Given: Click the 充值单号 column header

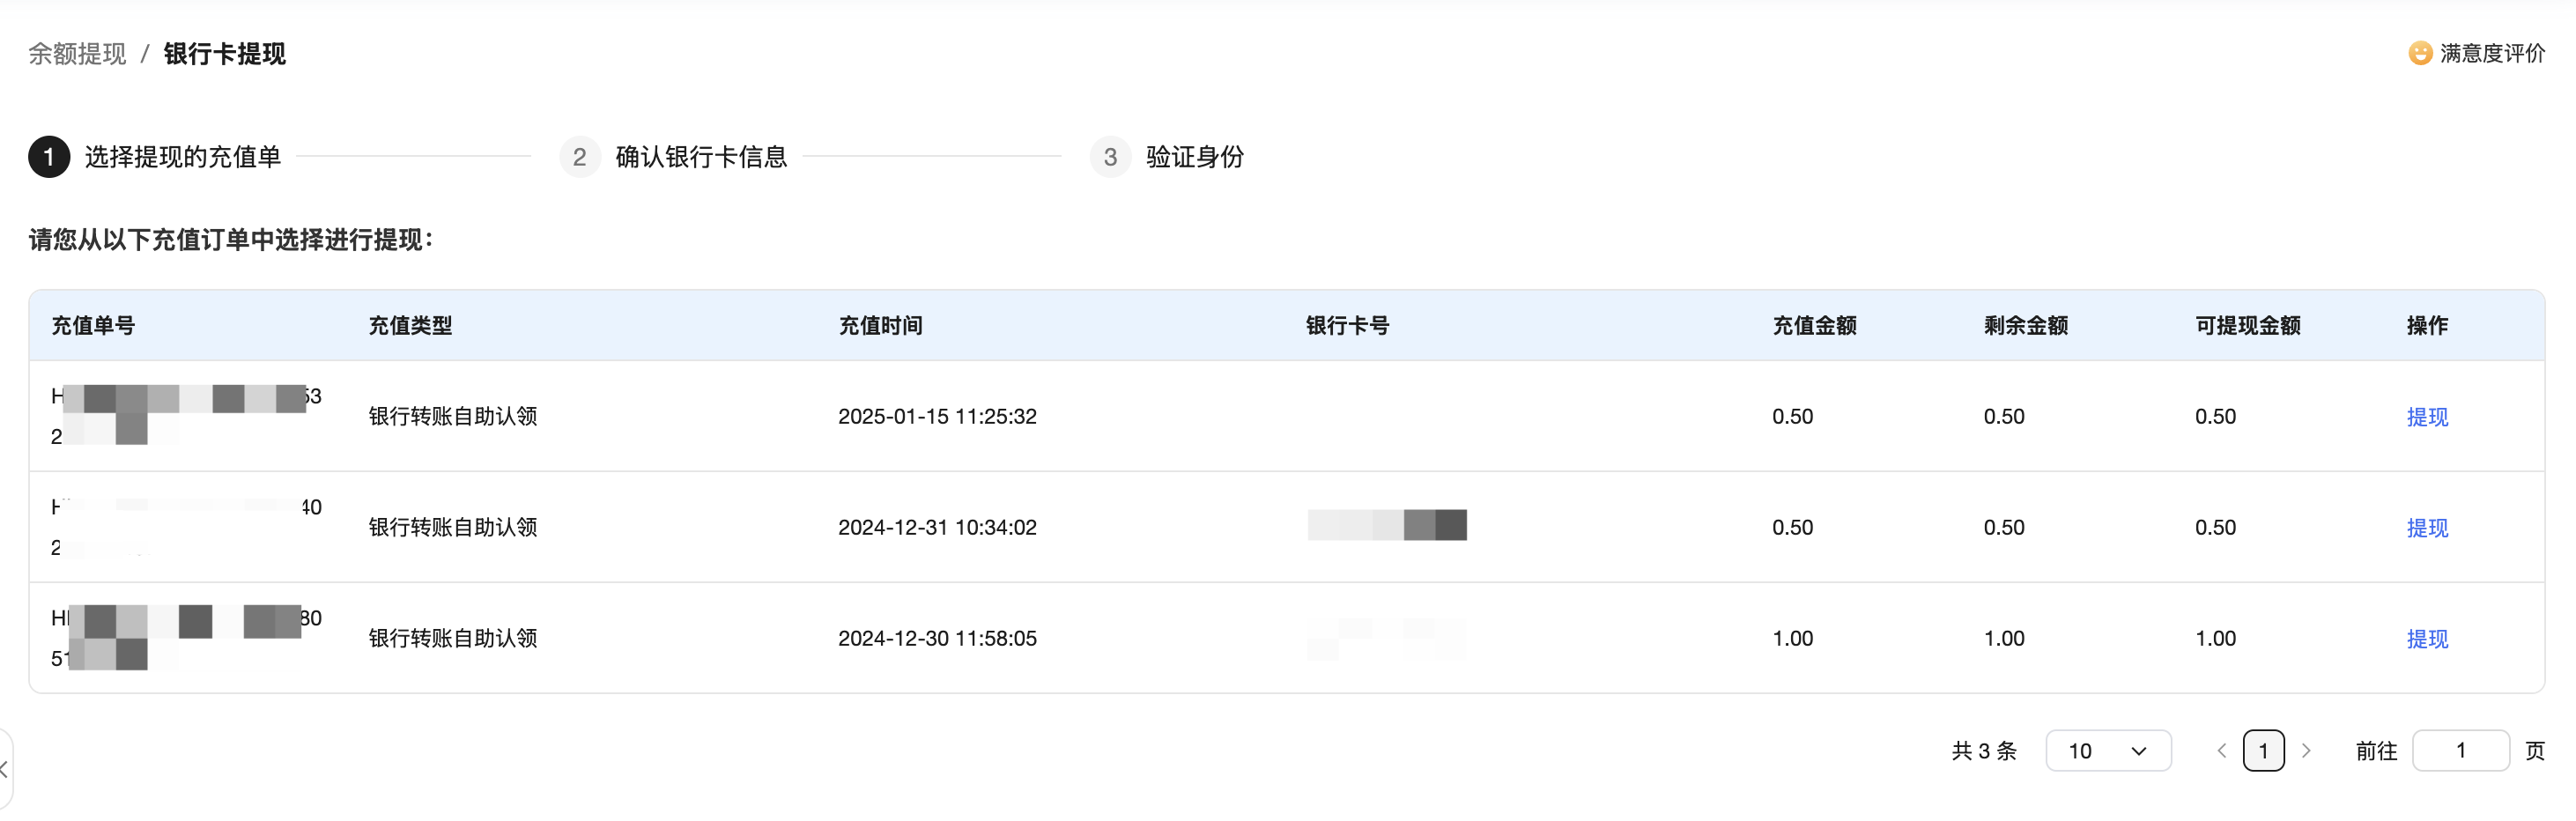Looking at the screenshot, I should [x=93, y=326].
